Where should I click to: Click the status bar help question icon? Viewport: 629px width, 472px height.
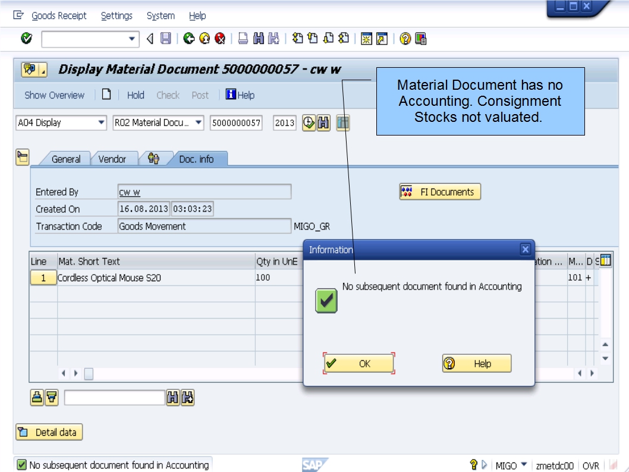pos(474,464)
